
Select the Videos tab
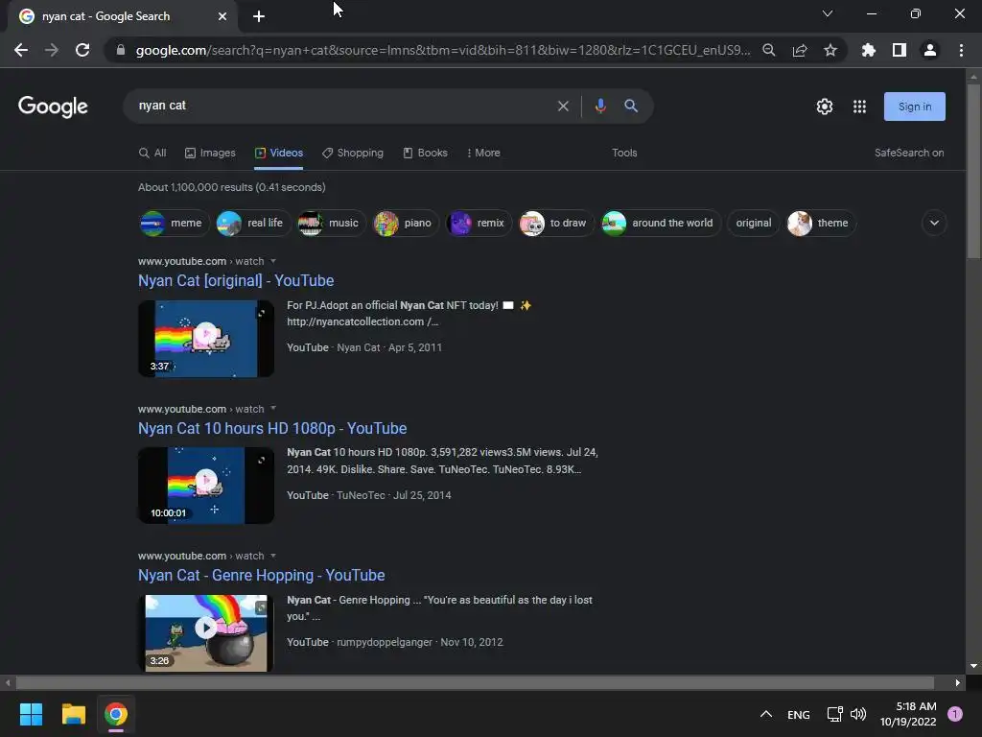click(x=279, y=153)
